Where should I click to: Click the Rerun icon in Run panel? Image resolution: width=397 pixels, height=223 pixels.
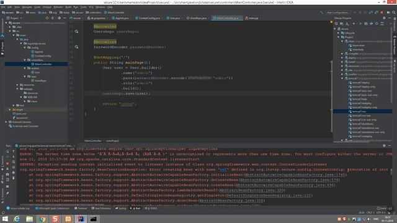click(7, 151)
